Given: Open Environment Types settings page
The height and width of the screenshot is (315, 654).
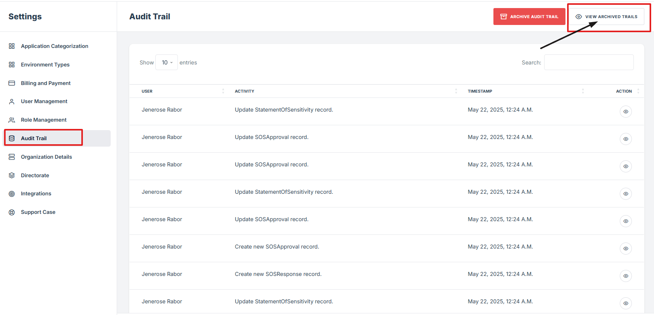Looking at the screenshot, I should point(45,65).
